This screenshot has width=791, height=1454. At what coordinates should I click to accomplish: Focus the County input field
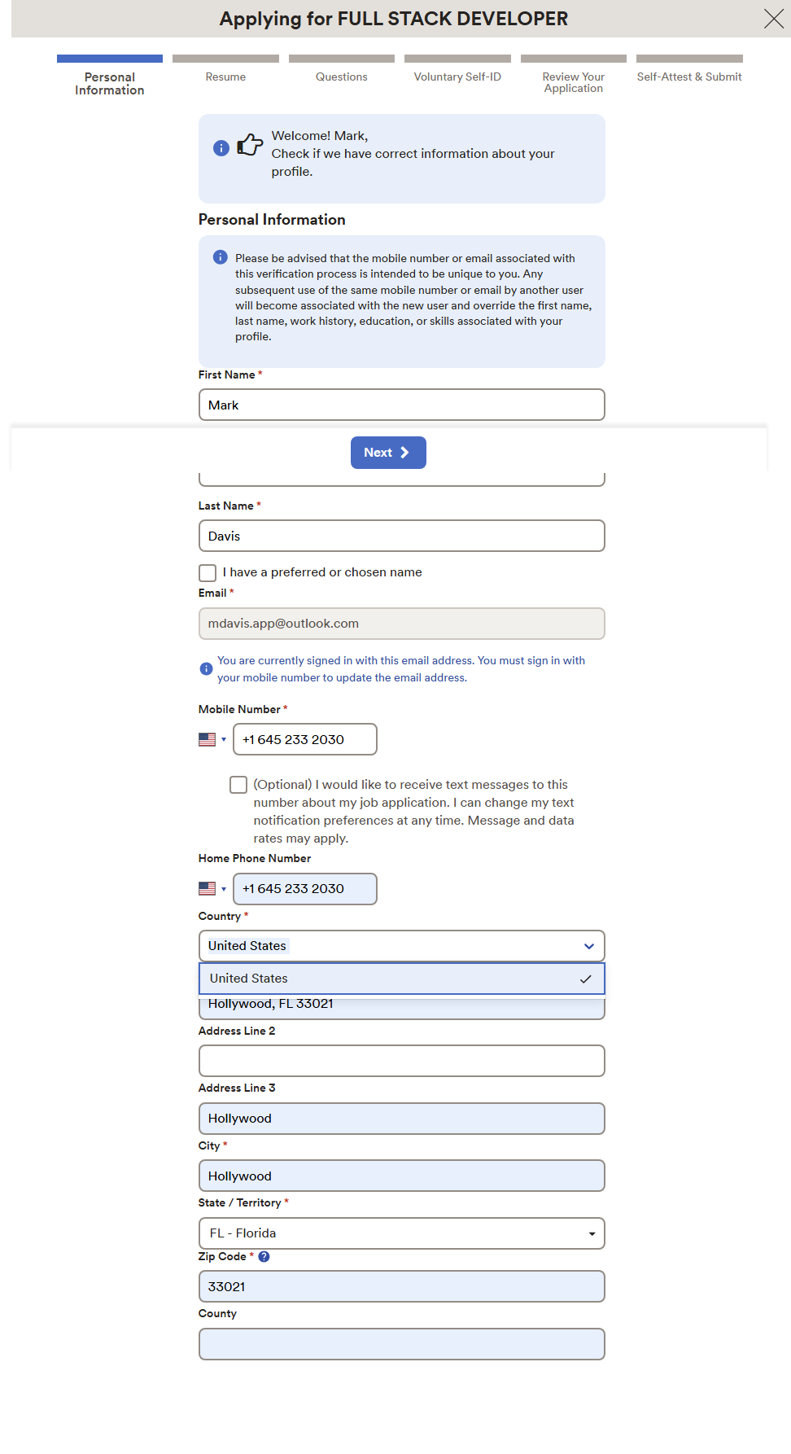point(401,1344)
